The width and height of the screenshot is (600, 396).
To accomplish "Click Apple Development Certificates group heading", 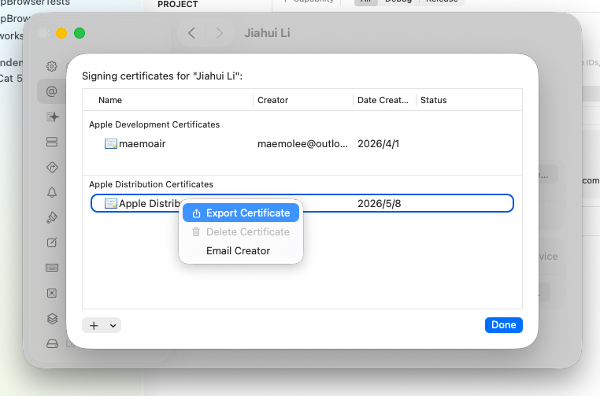I will [x=154, y=124].
